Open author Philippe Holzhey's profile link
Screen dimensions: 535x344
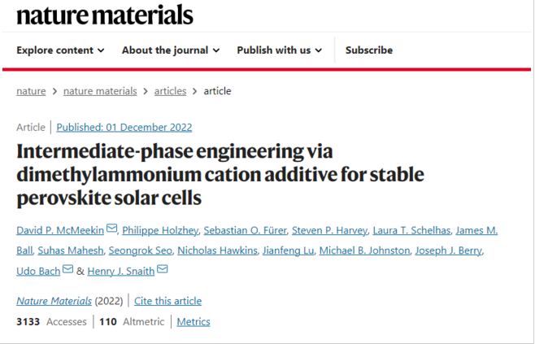tap(159, 230)
